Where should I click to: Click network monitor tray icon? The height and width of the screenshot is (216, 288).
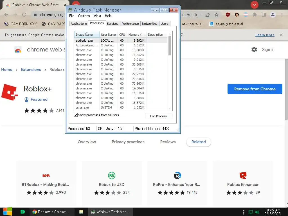click(251, 212)
